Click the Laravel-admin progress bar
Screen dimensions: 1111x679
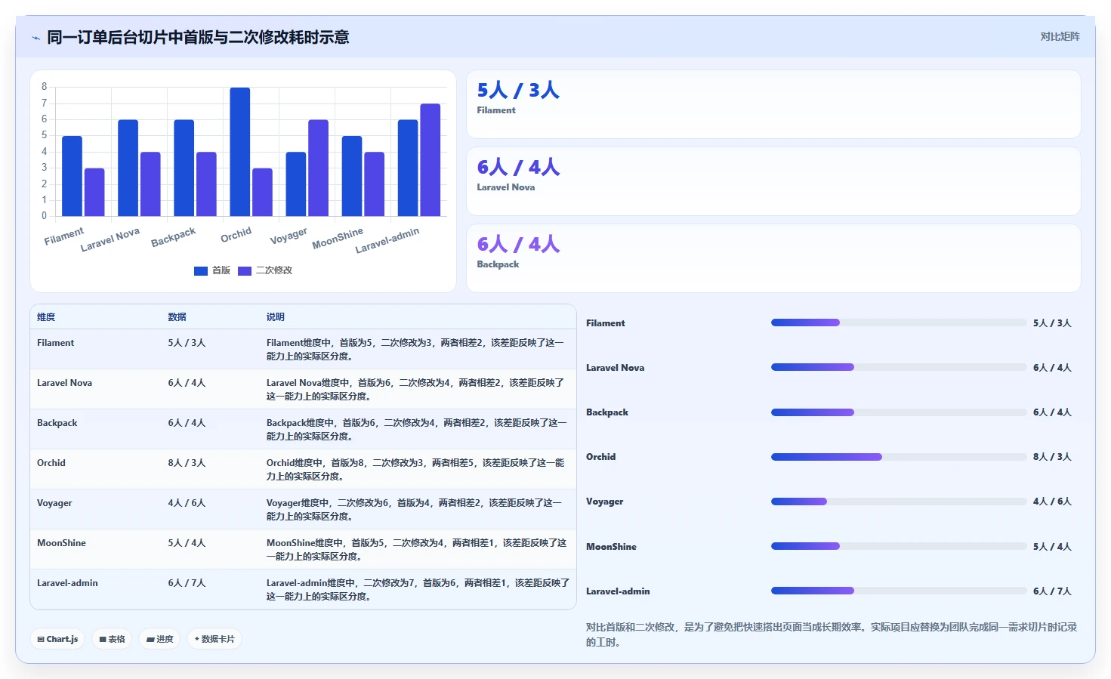click(899, 591)
